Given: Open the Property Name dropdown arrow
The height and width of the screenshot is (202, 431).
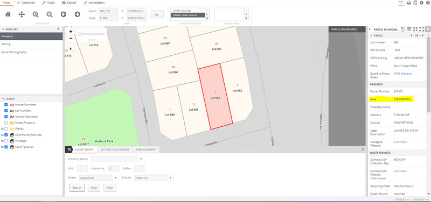Looking at the screenshot, I should [141, 159].
